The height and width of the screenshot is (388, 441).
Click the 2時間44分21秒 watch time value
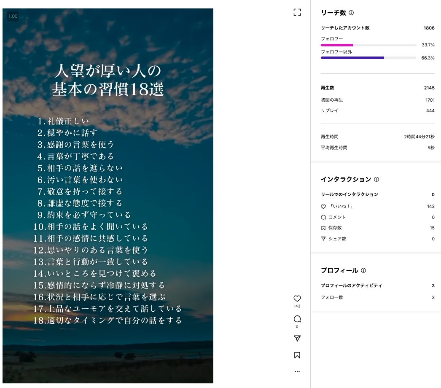tap(419, 137)
